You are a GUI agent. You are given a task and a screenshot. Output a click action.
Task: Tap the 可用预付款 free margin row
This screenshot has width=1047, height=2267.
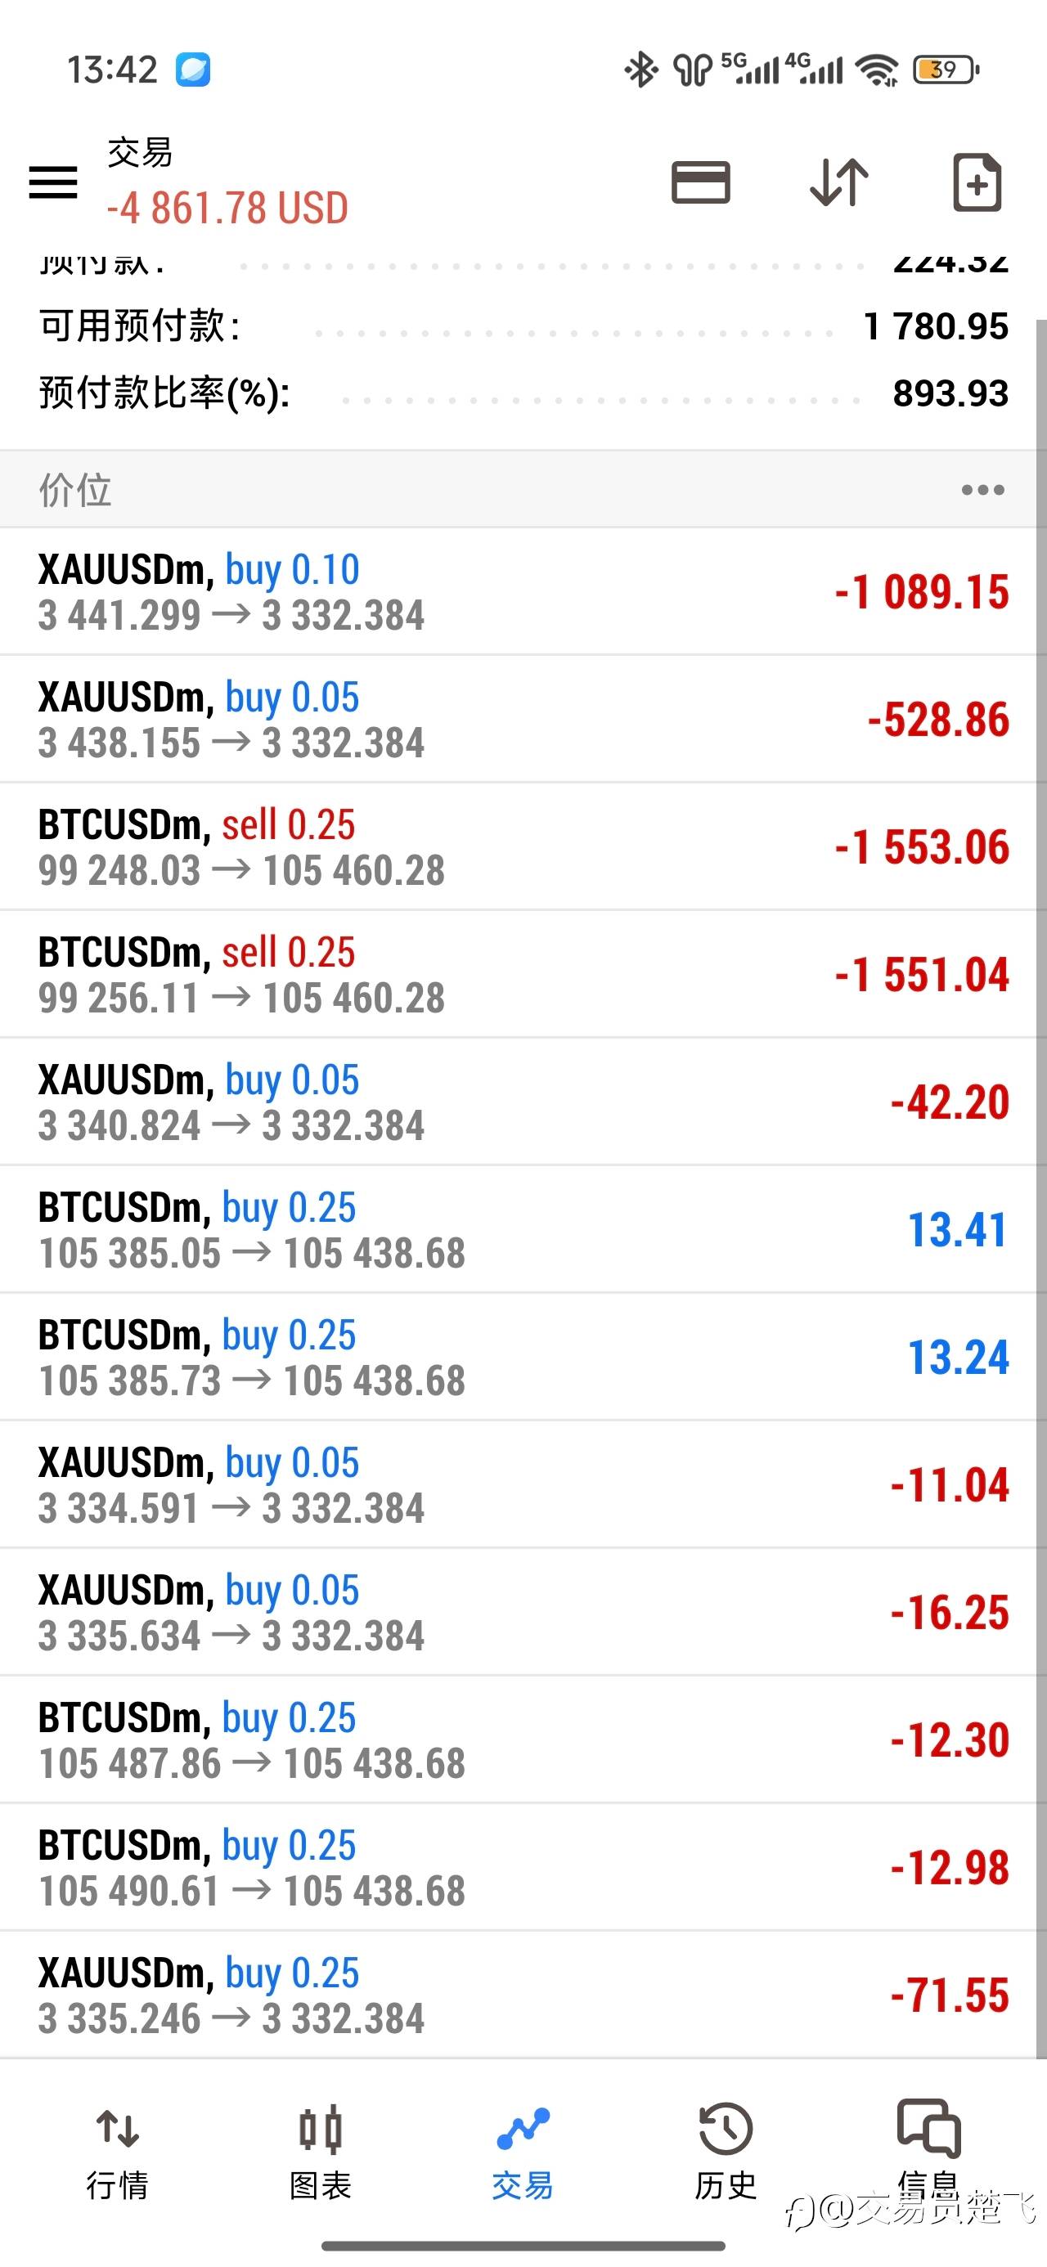(523, 326)
